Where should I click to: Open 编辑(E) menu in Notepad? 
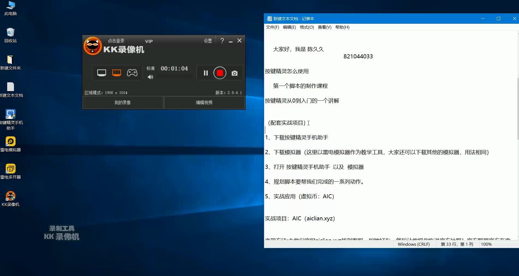[289, 27]
